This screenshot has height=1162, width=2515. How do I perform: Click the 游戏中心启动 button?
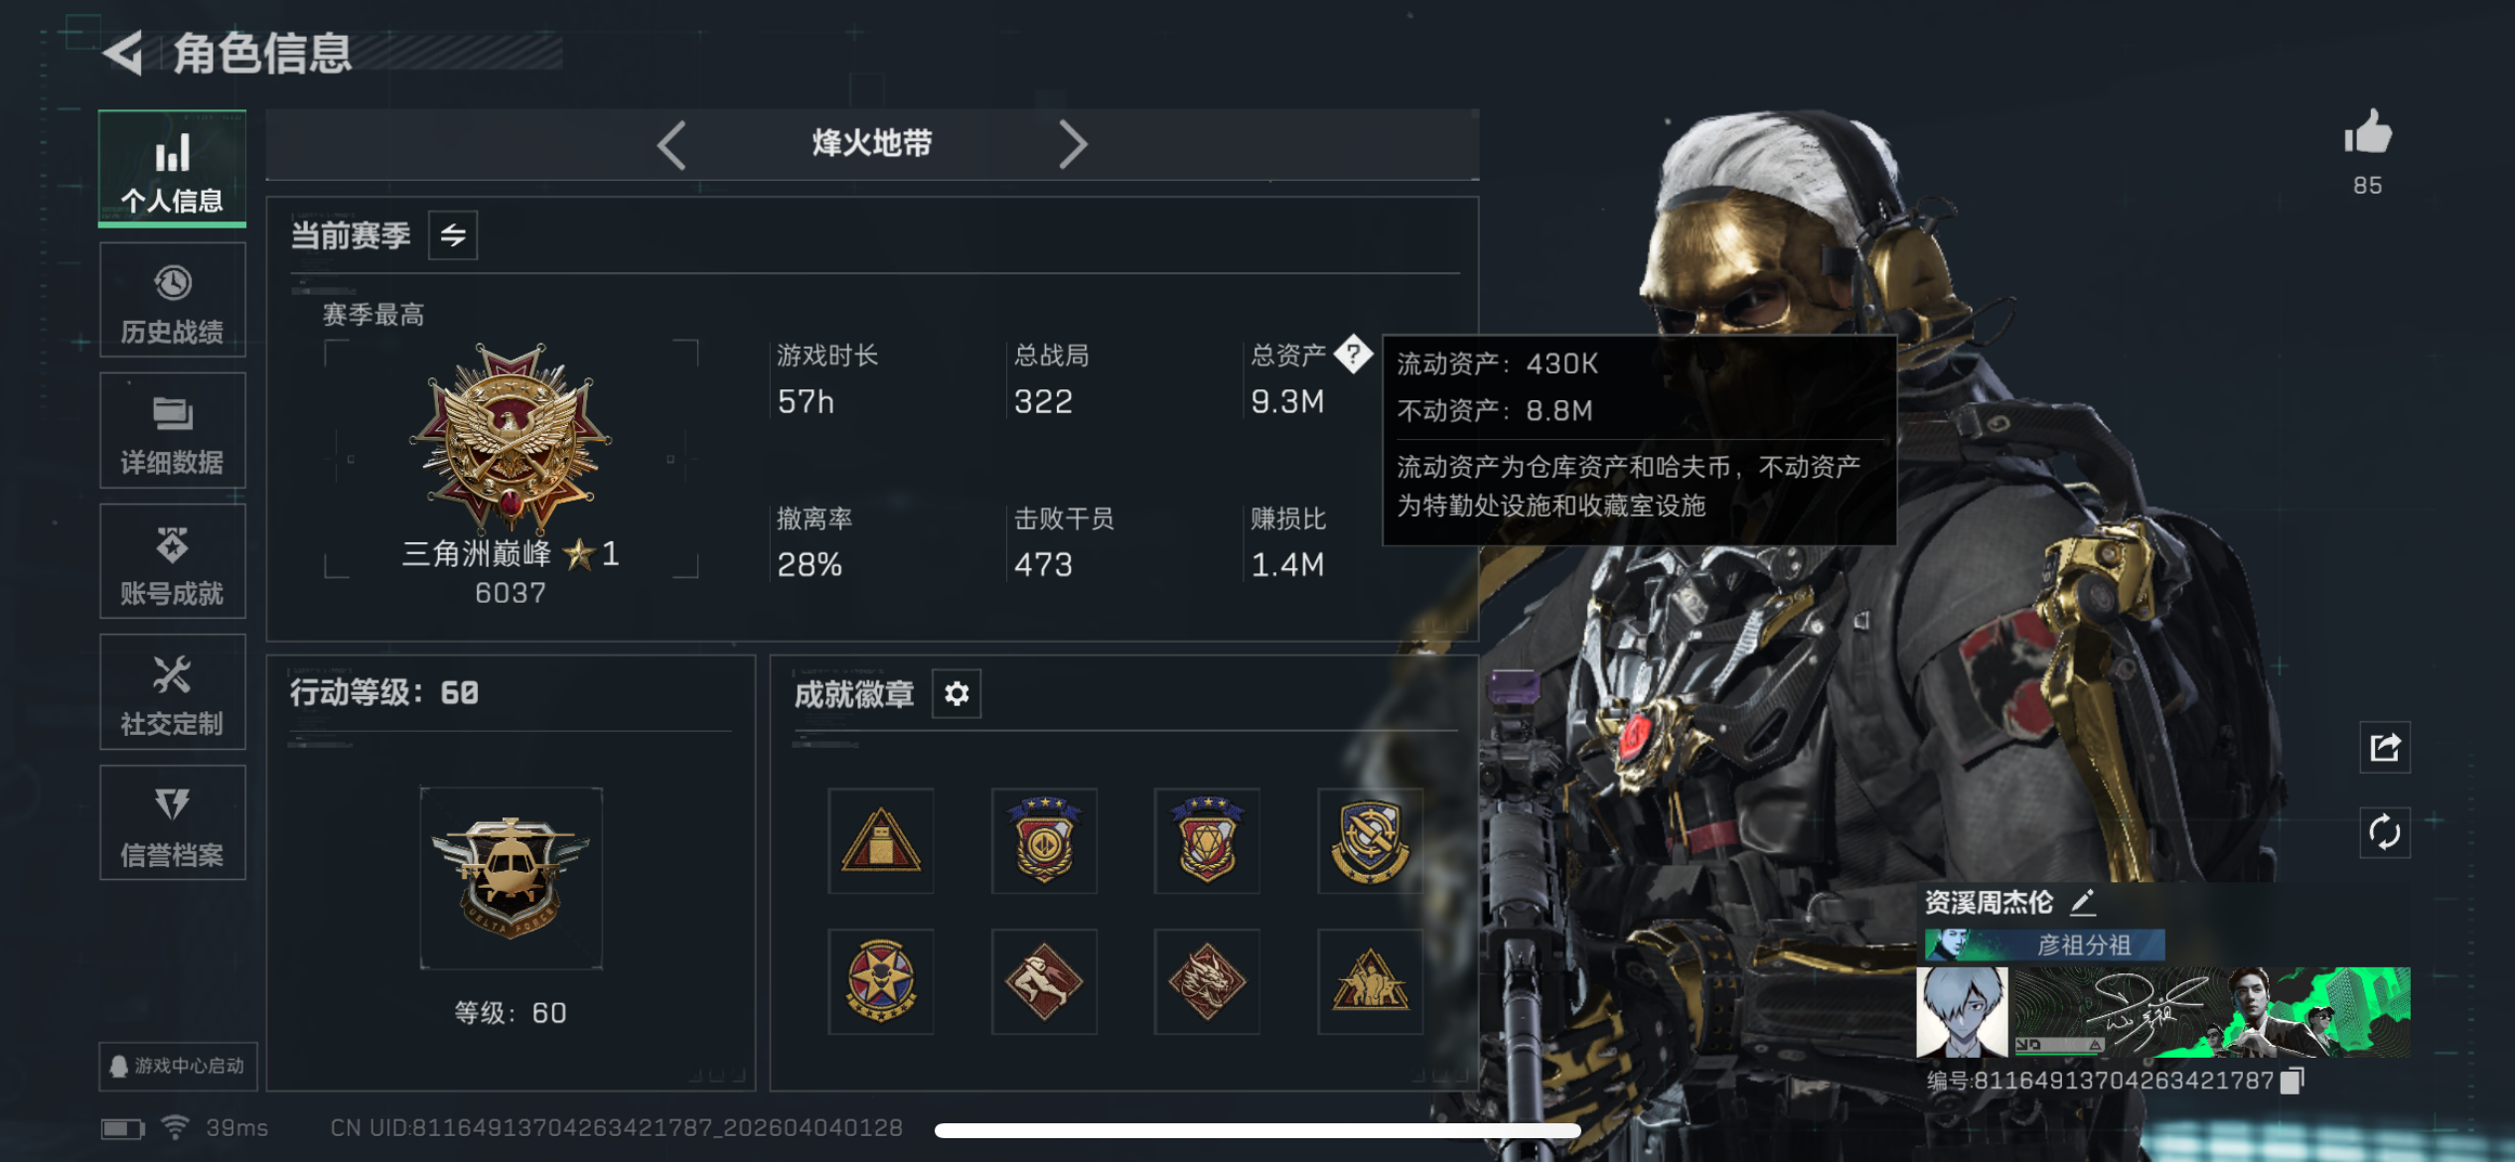[x=178, y=1067]
